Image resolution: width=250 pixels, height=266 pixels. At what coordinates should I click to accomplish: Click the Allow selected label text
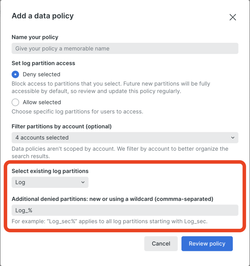pyautogui.click(x=42, y=102)
